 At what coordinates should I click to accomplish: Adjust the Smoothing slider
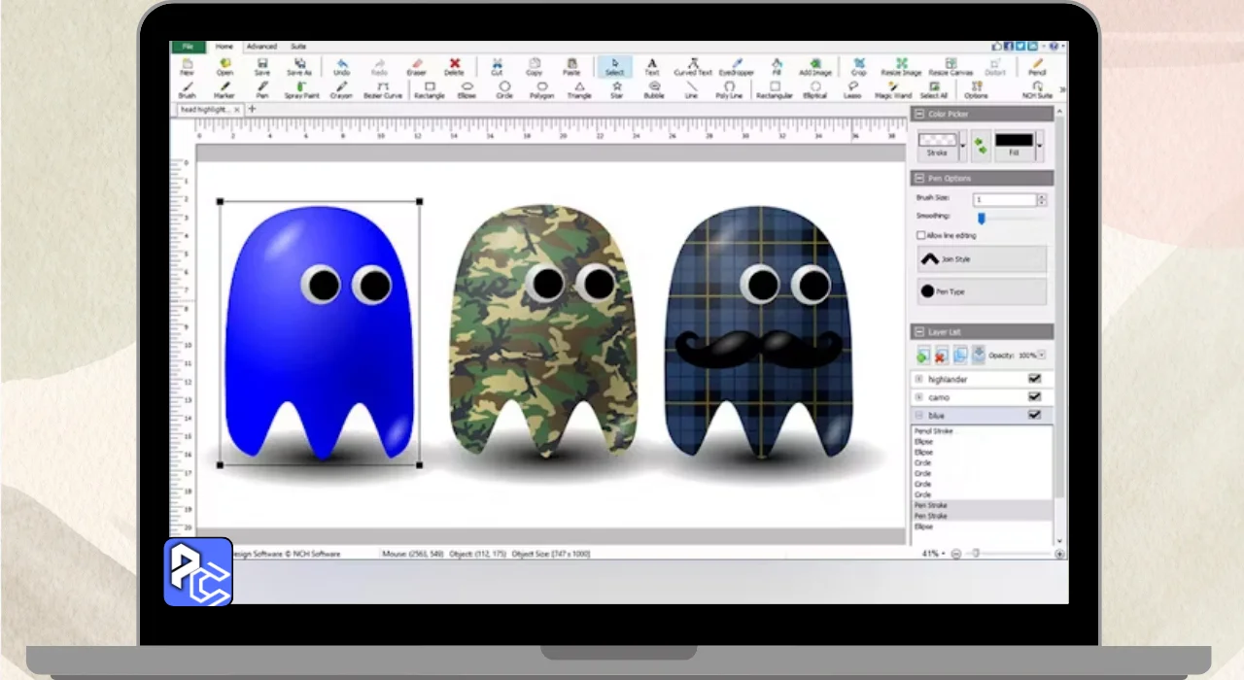tap(982, 218)
